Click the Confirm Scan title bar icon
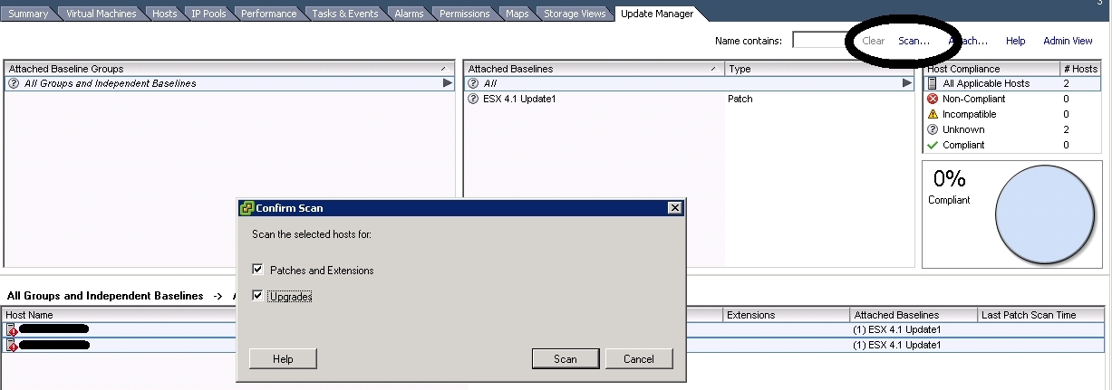The height and width of the screenshot is (390, 1112). click(247, 208)
